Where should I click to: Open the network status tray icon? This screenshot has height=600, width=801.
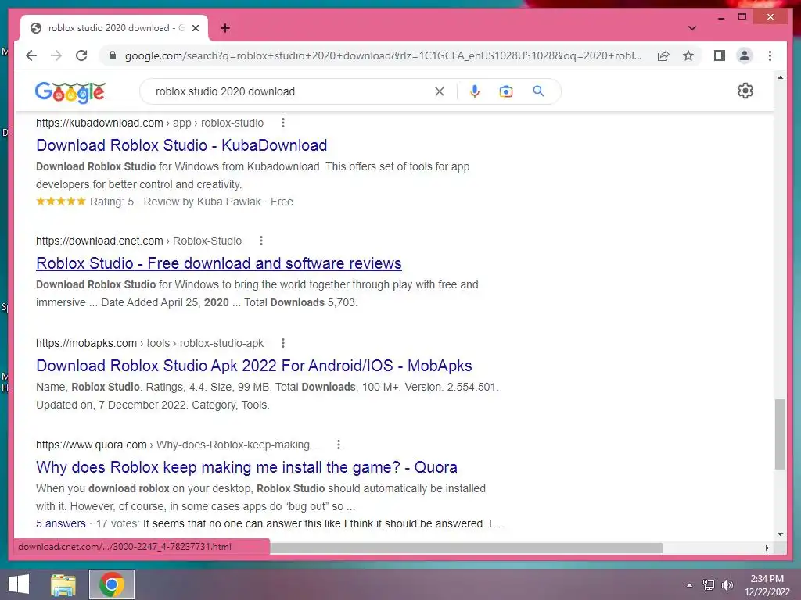709,585
